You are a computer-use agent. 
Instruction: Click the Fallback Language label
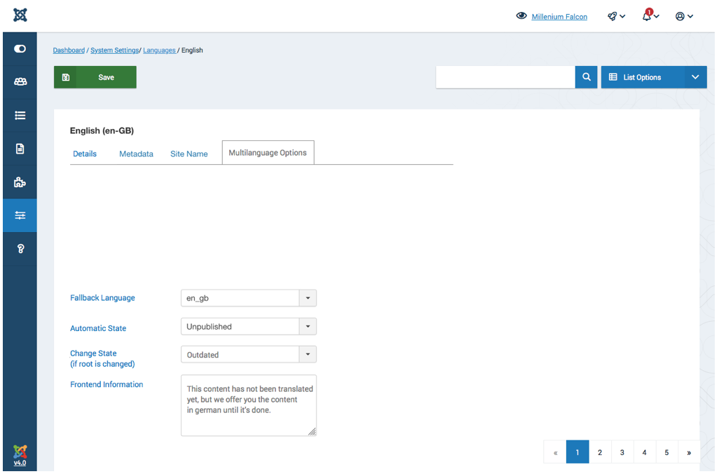click(102, 298)
